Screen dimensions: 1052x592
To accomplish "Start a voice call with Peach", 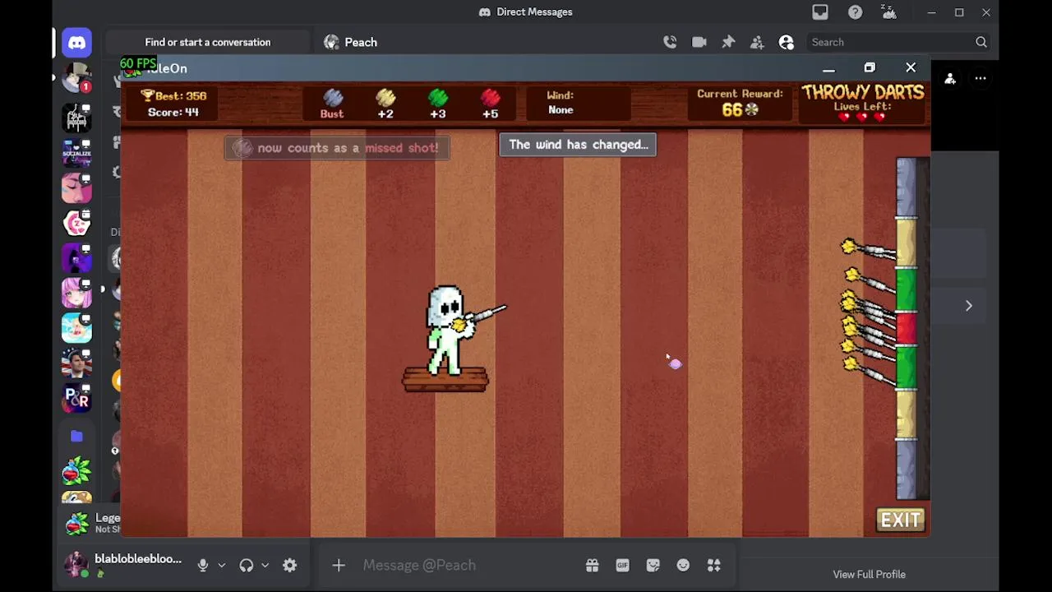I will 670,42.
